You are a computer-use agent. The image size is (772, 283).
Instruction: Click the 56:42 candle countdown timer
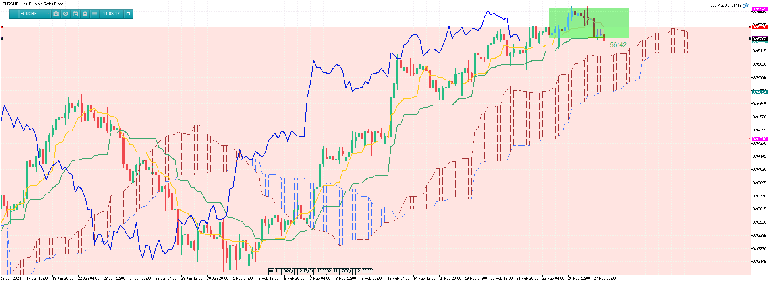(x=618, y=45)
